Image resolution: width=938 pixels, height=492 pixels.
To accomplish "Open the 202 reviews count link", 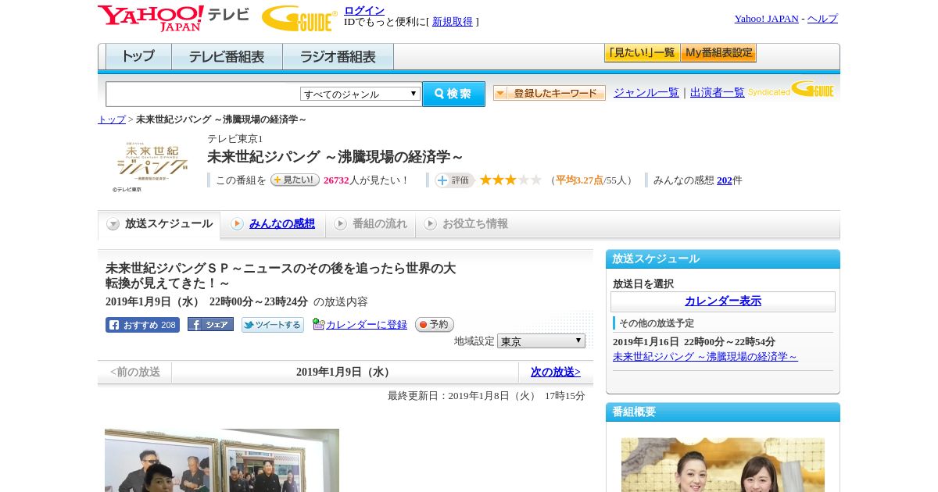I will click(725, 180).
